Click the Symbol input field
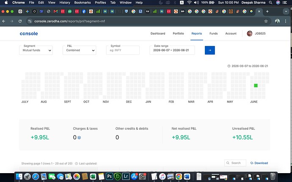Screen dimensions: 292x182 (123, 50)
